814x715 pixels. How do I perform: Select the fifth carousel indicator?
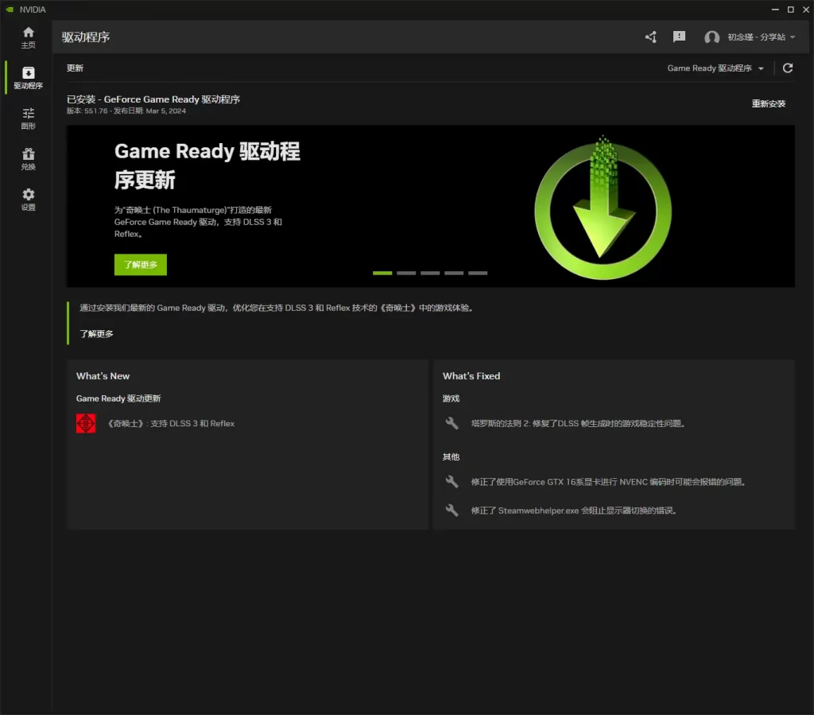478,273
